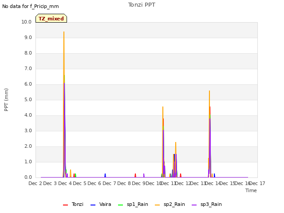The width and height of the screenshot is (284, 213).
Task: Click the purple sp3_Rain legend color marker
Action: [x=194, y=205]
